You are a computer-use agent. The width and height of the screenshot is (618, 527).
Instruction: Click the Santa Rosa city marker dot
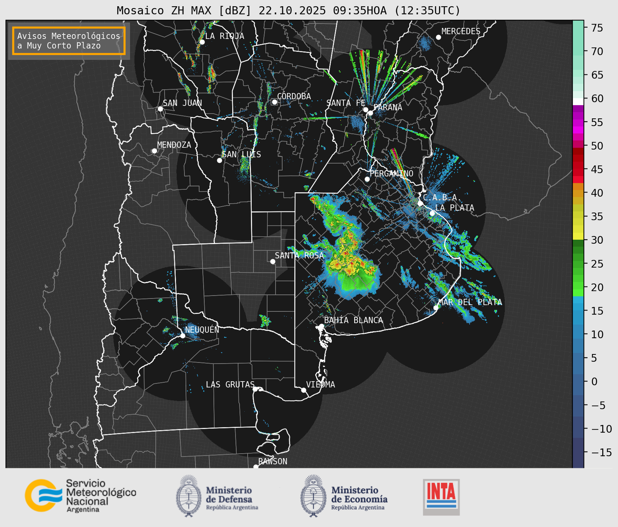273,261
